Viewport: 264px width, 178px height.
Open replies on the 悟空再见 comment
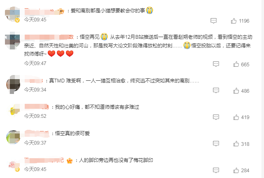[x=216, y=64]
